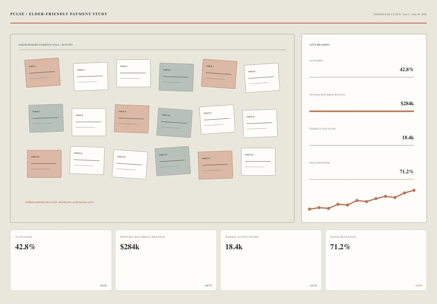Select the $284k value in Live Reading
The image size is (437, 304).
pyautogui.click(x=407, y=104)
